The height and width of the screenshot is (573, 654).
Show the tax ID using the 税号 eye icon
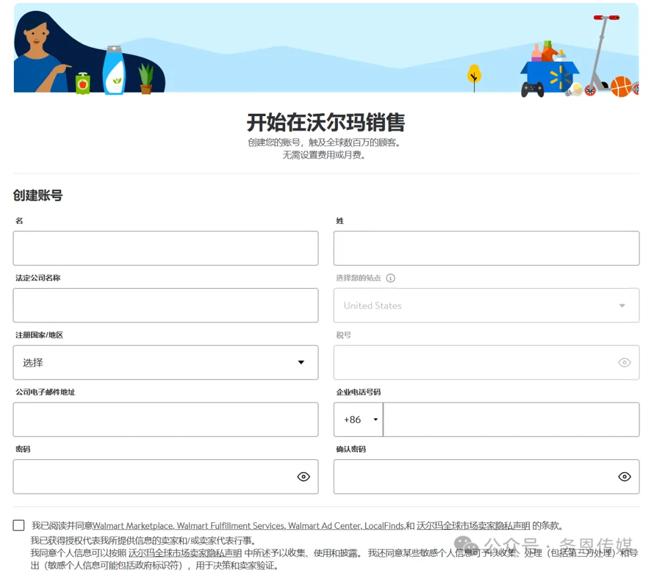(x=624, y=362)
